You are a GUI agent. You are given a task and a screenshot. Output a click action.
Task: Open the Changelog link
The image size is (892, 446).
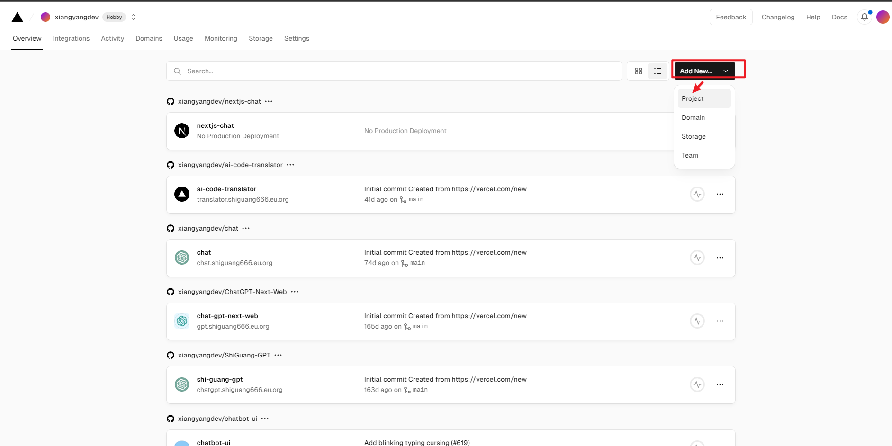778,17
